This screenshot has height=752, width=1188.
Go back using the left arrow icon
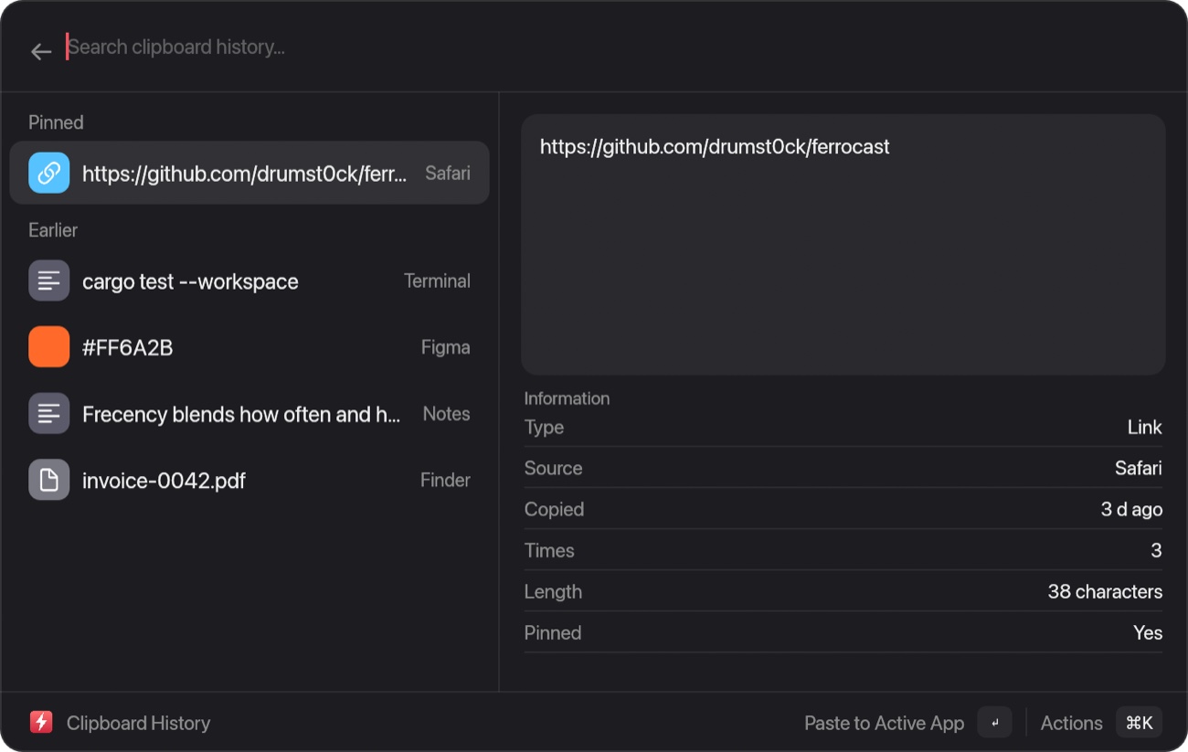pyautogui.click(x=41, y=51)
